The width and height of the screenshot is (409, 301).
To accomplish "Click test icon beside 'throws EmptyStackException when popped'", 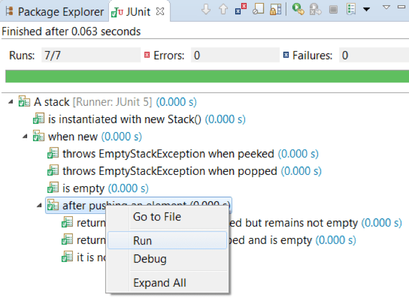I will [53, 171].
